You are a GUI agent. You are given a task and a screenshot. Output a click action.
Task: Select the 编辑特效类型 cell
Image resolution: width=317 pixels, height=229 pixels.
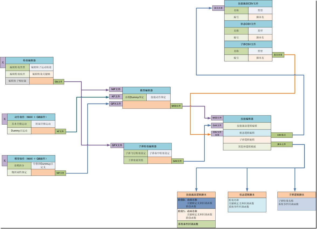click(x=17, y=67)
